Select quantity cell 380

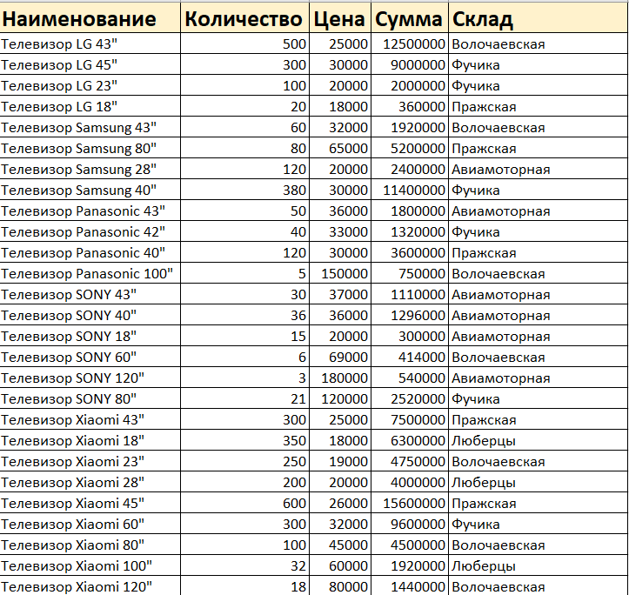click(x=244, y=190)
